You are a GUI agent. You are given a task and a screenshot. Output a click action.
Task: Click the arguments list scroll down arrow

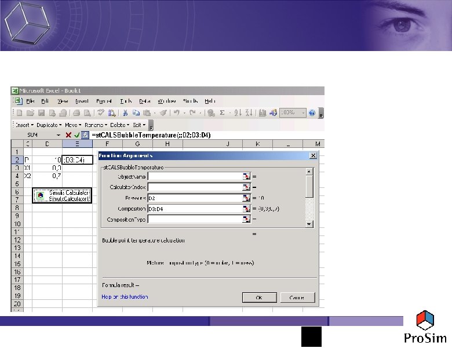tap(309, 224)
